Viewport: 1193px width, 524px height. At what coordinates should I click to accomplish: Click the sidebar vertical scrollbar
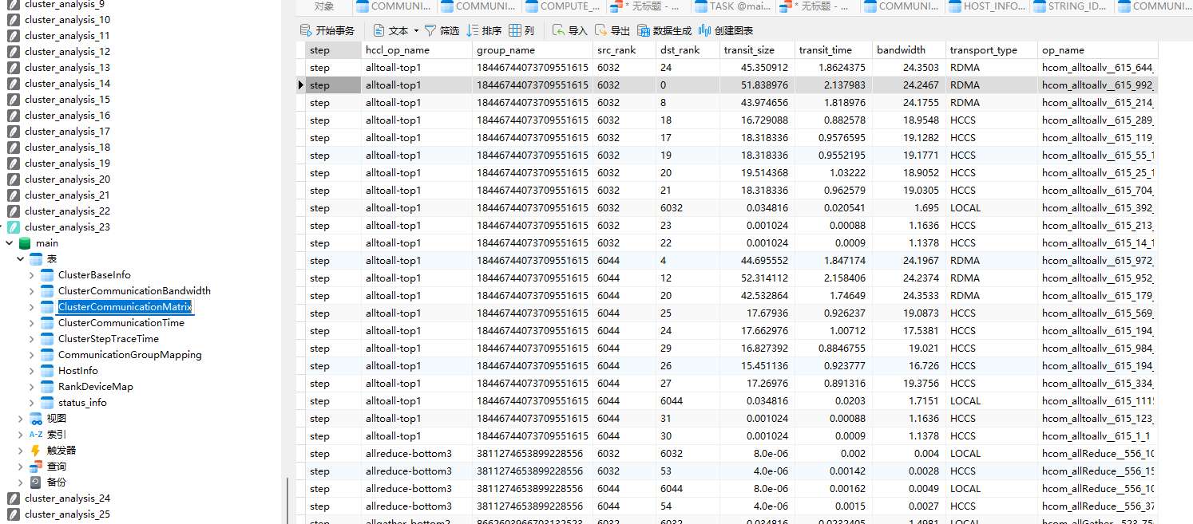point(286,499)
